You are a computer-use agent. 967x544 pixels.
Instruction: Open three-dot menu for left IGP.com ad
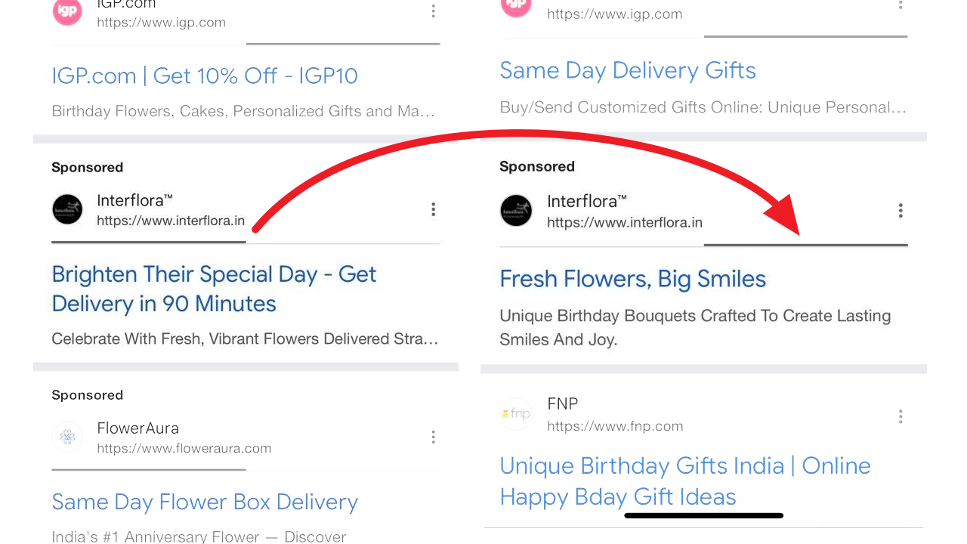(x=433, y=11)
